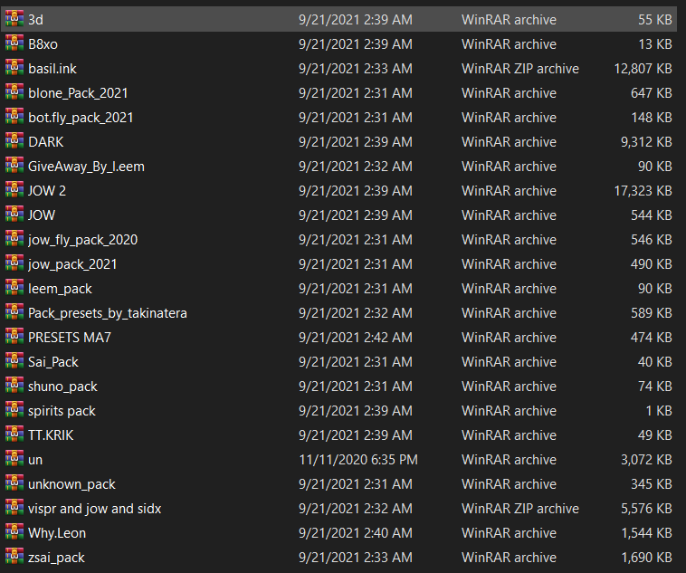This screenshot has height=573, width=686.
Task: Click the TT.KRIK file name
Action: [x=51, y=435]
